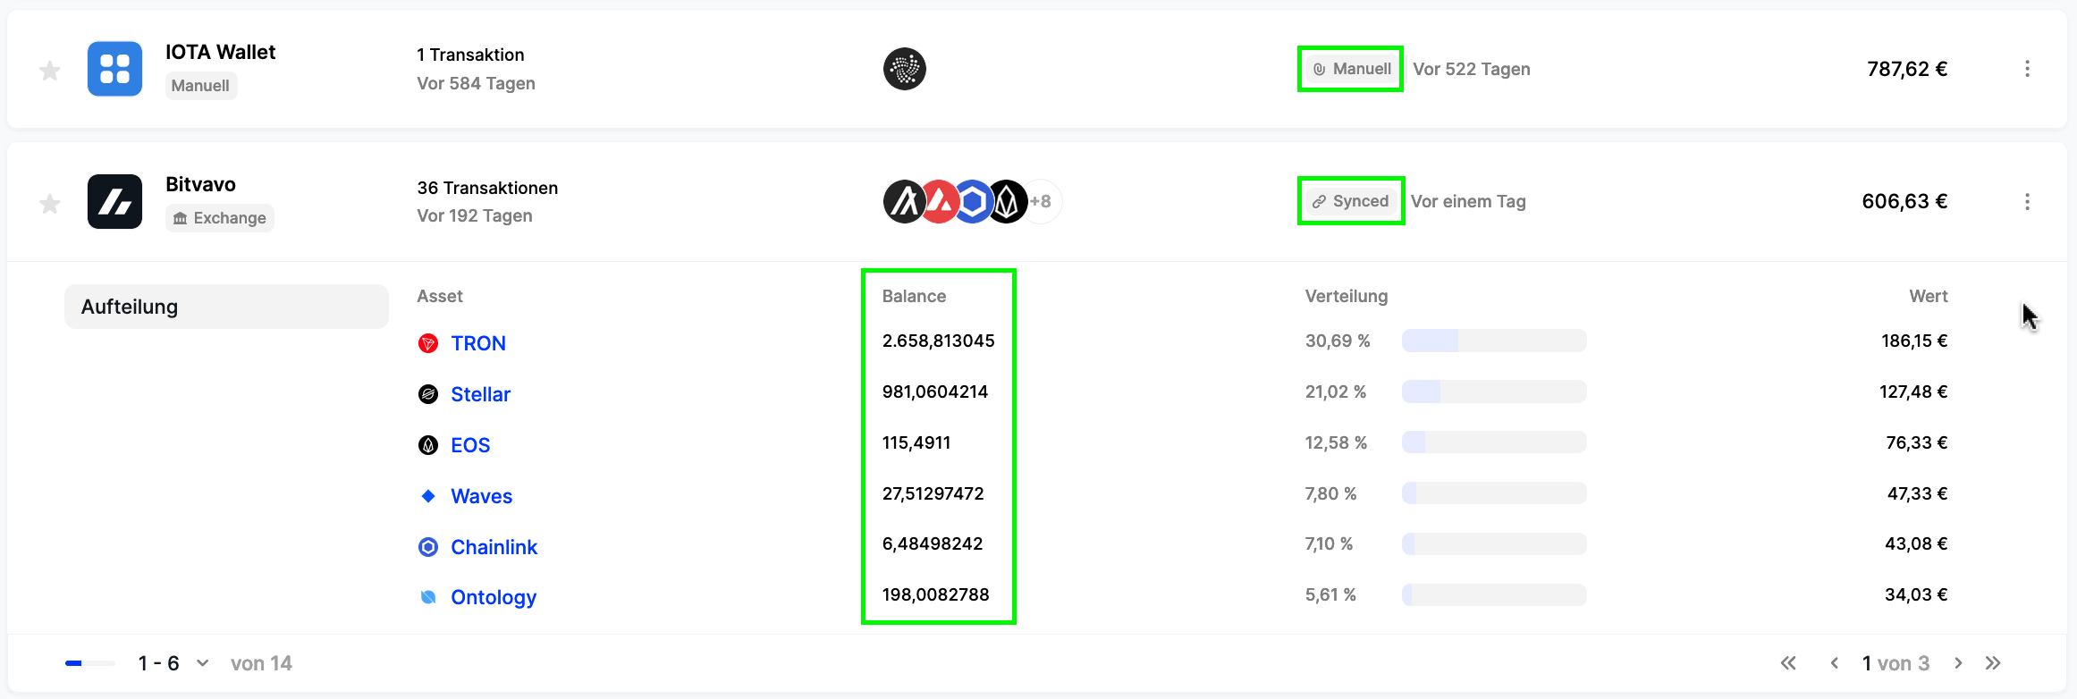Open three-dot menu for Bitvavo row
This screenshot has height=699, width=2077.
click(2027, 202)
